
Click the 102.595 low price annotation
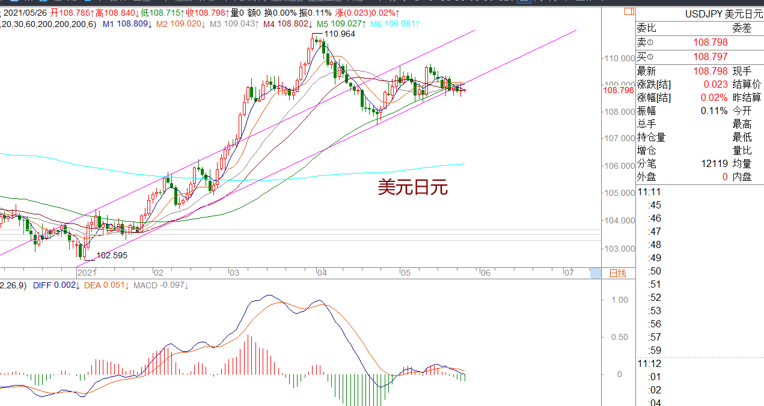click(112, 255)
